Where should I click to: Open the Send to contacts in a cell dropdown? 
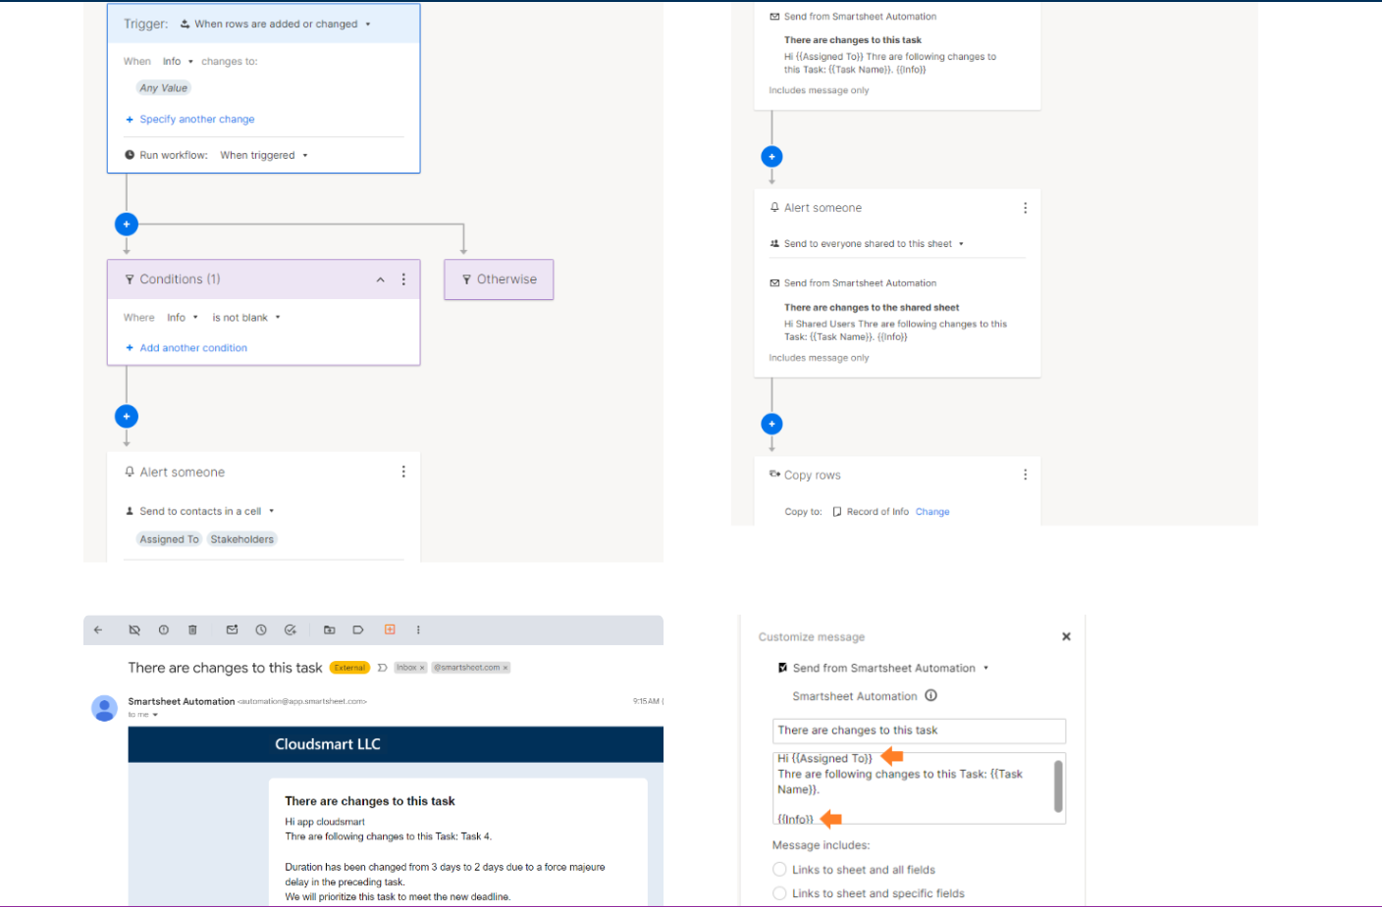pyautogui.click(x=199, y=511)
